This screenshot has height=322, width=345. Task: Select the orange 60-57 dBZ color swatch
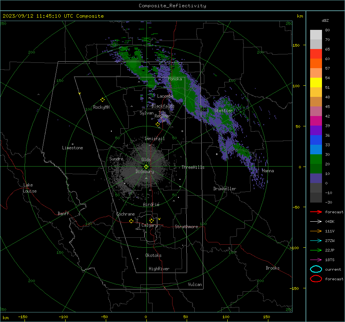pos(316,64)
